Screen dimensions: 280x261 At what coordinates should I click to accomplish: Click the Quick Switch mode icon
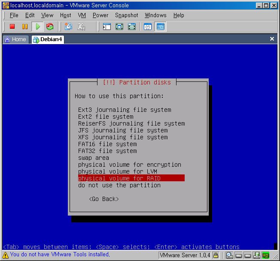coord(132,27)
